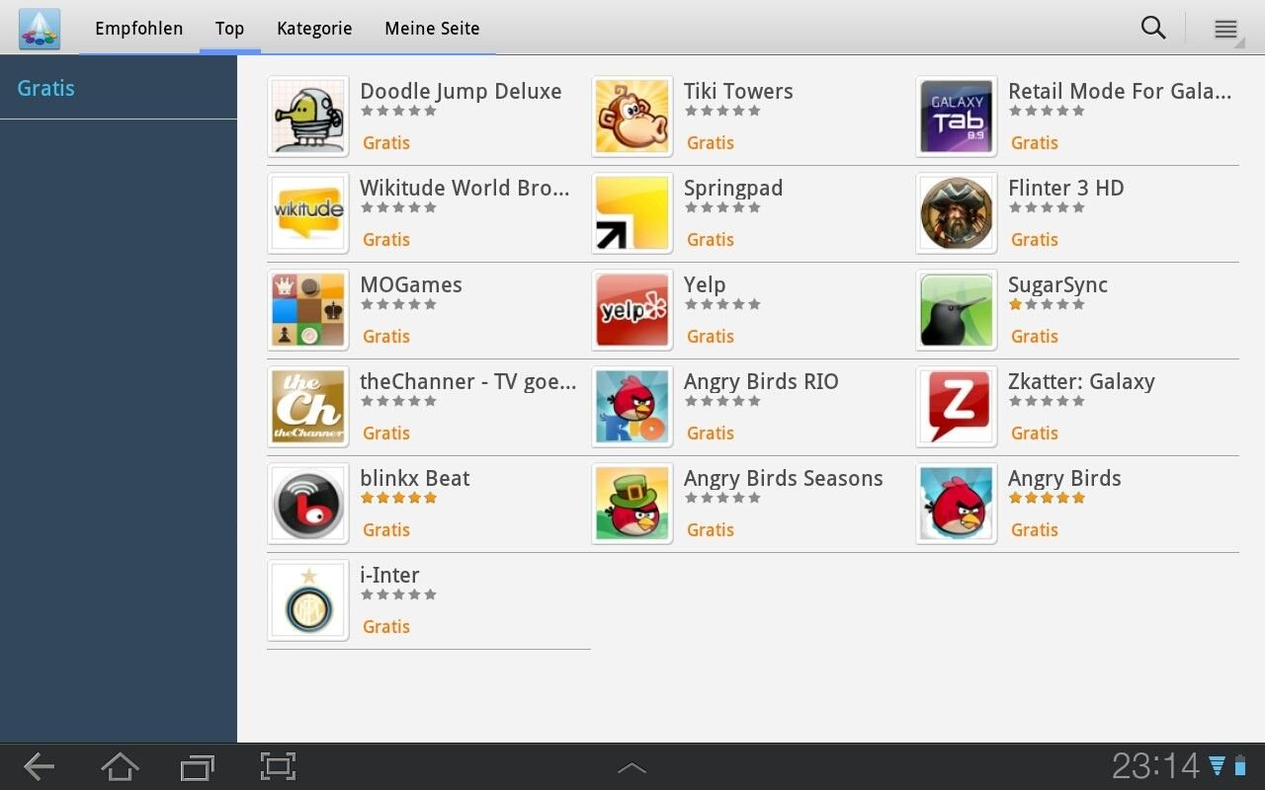
Task: Go to the Android home button
Action: coord(121,766)
